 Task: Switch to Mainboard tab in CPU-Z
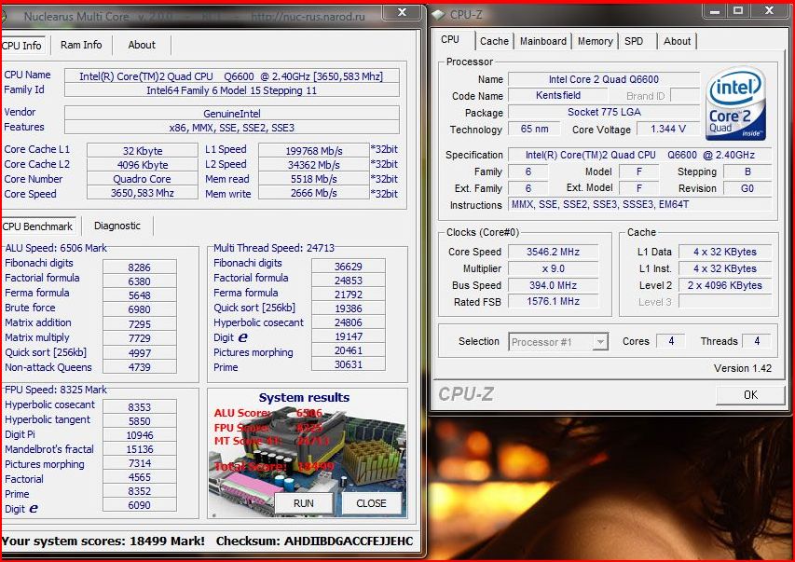point(543,41)
